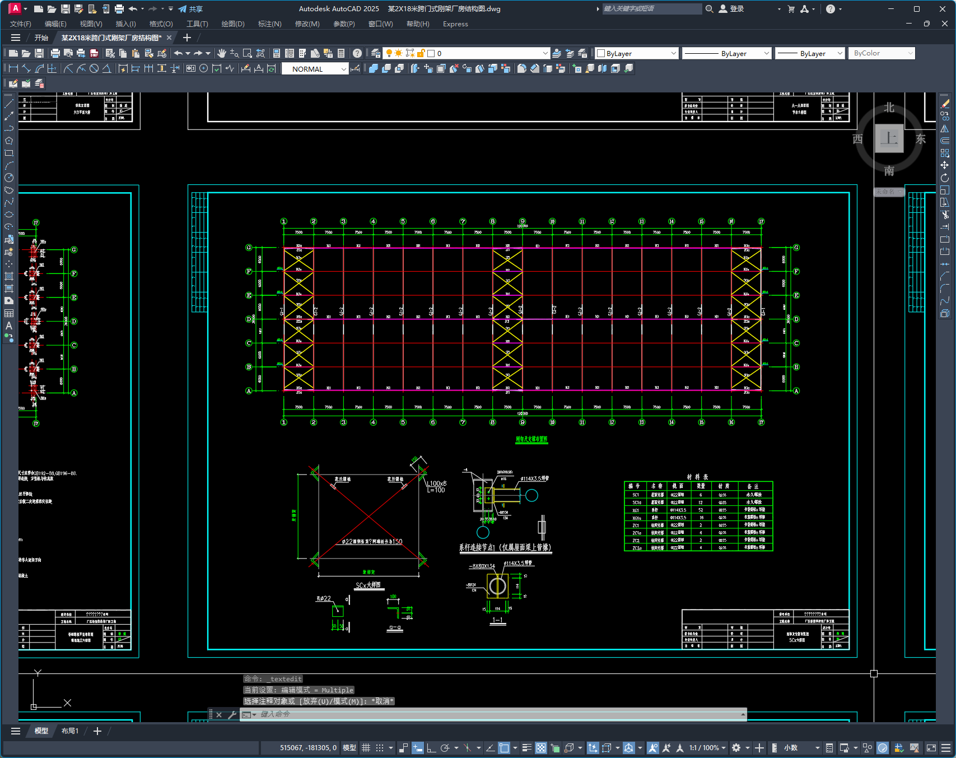The width and height of the screenshot is (956, 758).
Task: Toggle polar tracking in status bar
Action: tap(445, 748)
